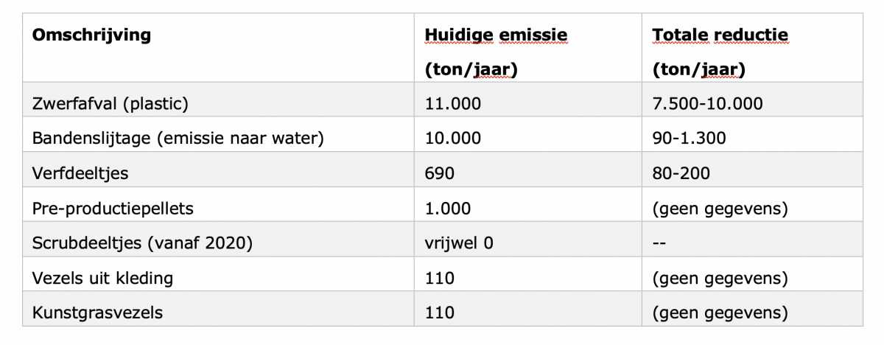Click the 80-200 reduction value

681,172
